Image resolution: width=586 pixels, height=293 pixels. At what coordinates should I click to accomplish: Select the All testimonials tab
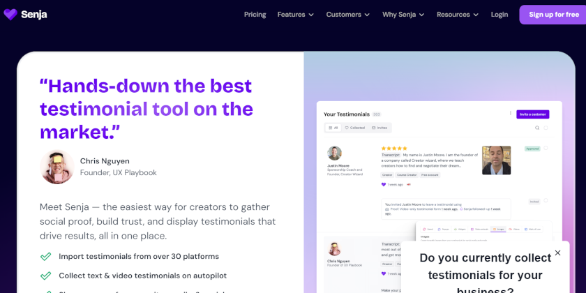[x=333, y=128]
